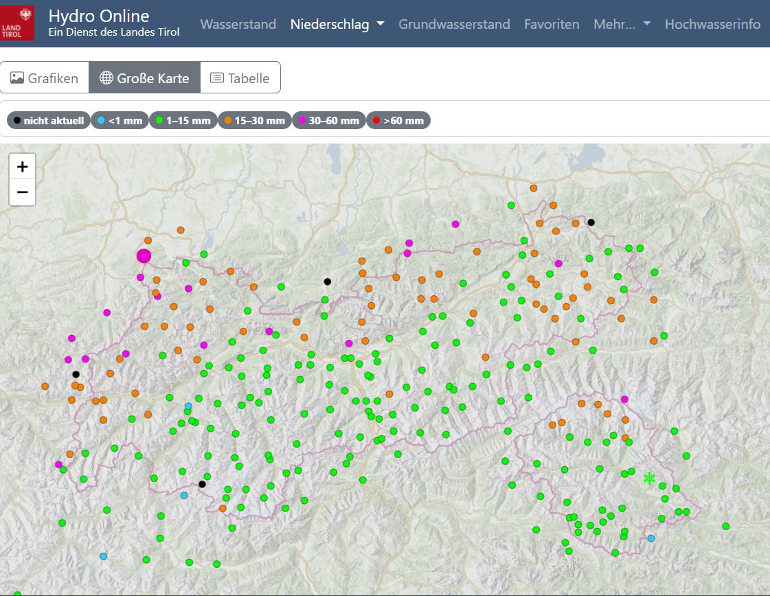Click the chevron next to Niederschlag
Screen dimensions: 770x596
(x=380, y=25)
